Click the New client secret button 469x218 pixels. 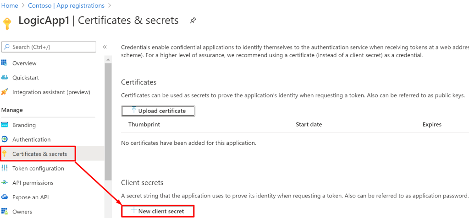(158, 211)
